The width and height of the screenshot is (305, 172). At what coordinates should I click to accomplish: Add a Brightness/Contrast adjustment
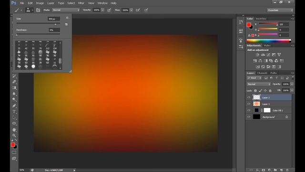(x=257, y=55)
